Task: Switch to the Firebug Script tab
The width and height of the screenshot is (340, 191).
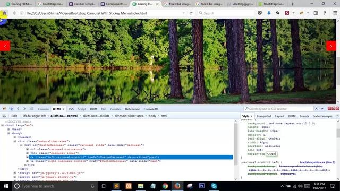Action: coord(82,109)
